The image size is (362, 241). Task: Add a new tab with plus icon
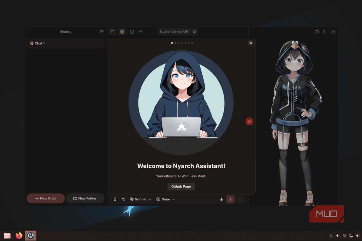[141, 32]
